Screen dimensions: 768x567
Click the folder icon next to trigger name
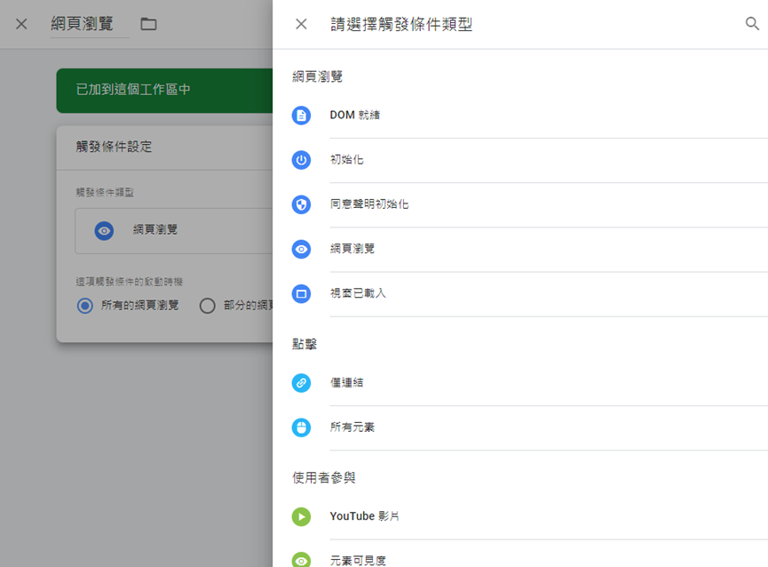148,24
